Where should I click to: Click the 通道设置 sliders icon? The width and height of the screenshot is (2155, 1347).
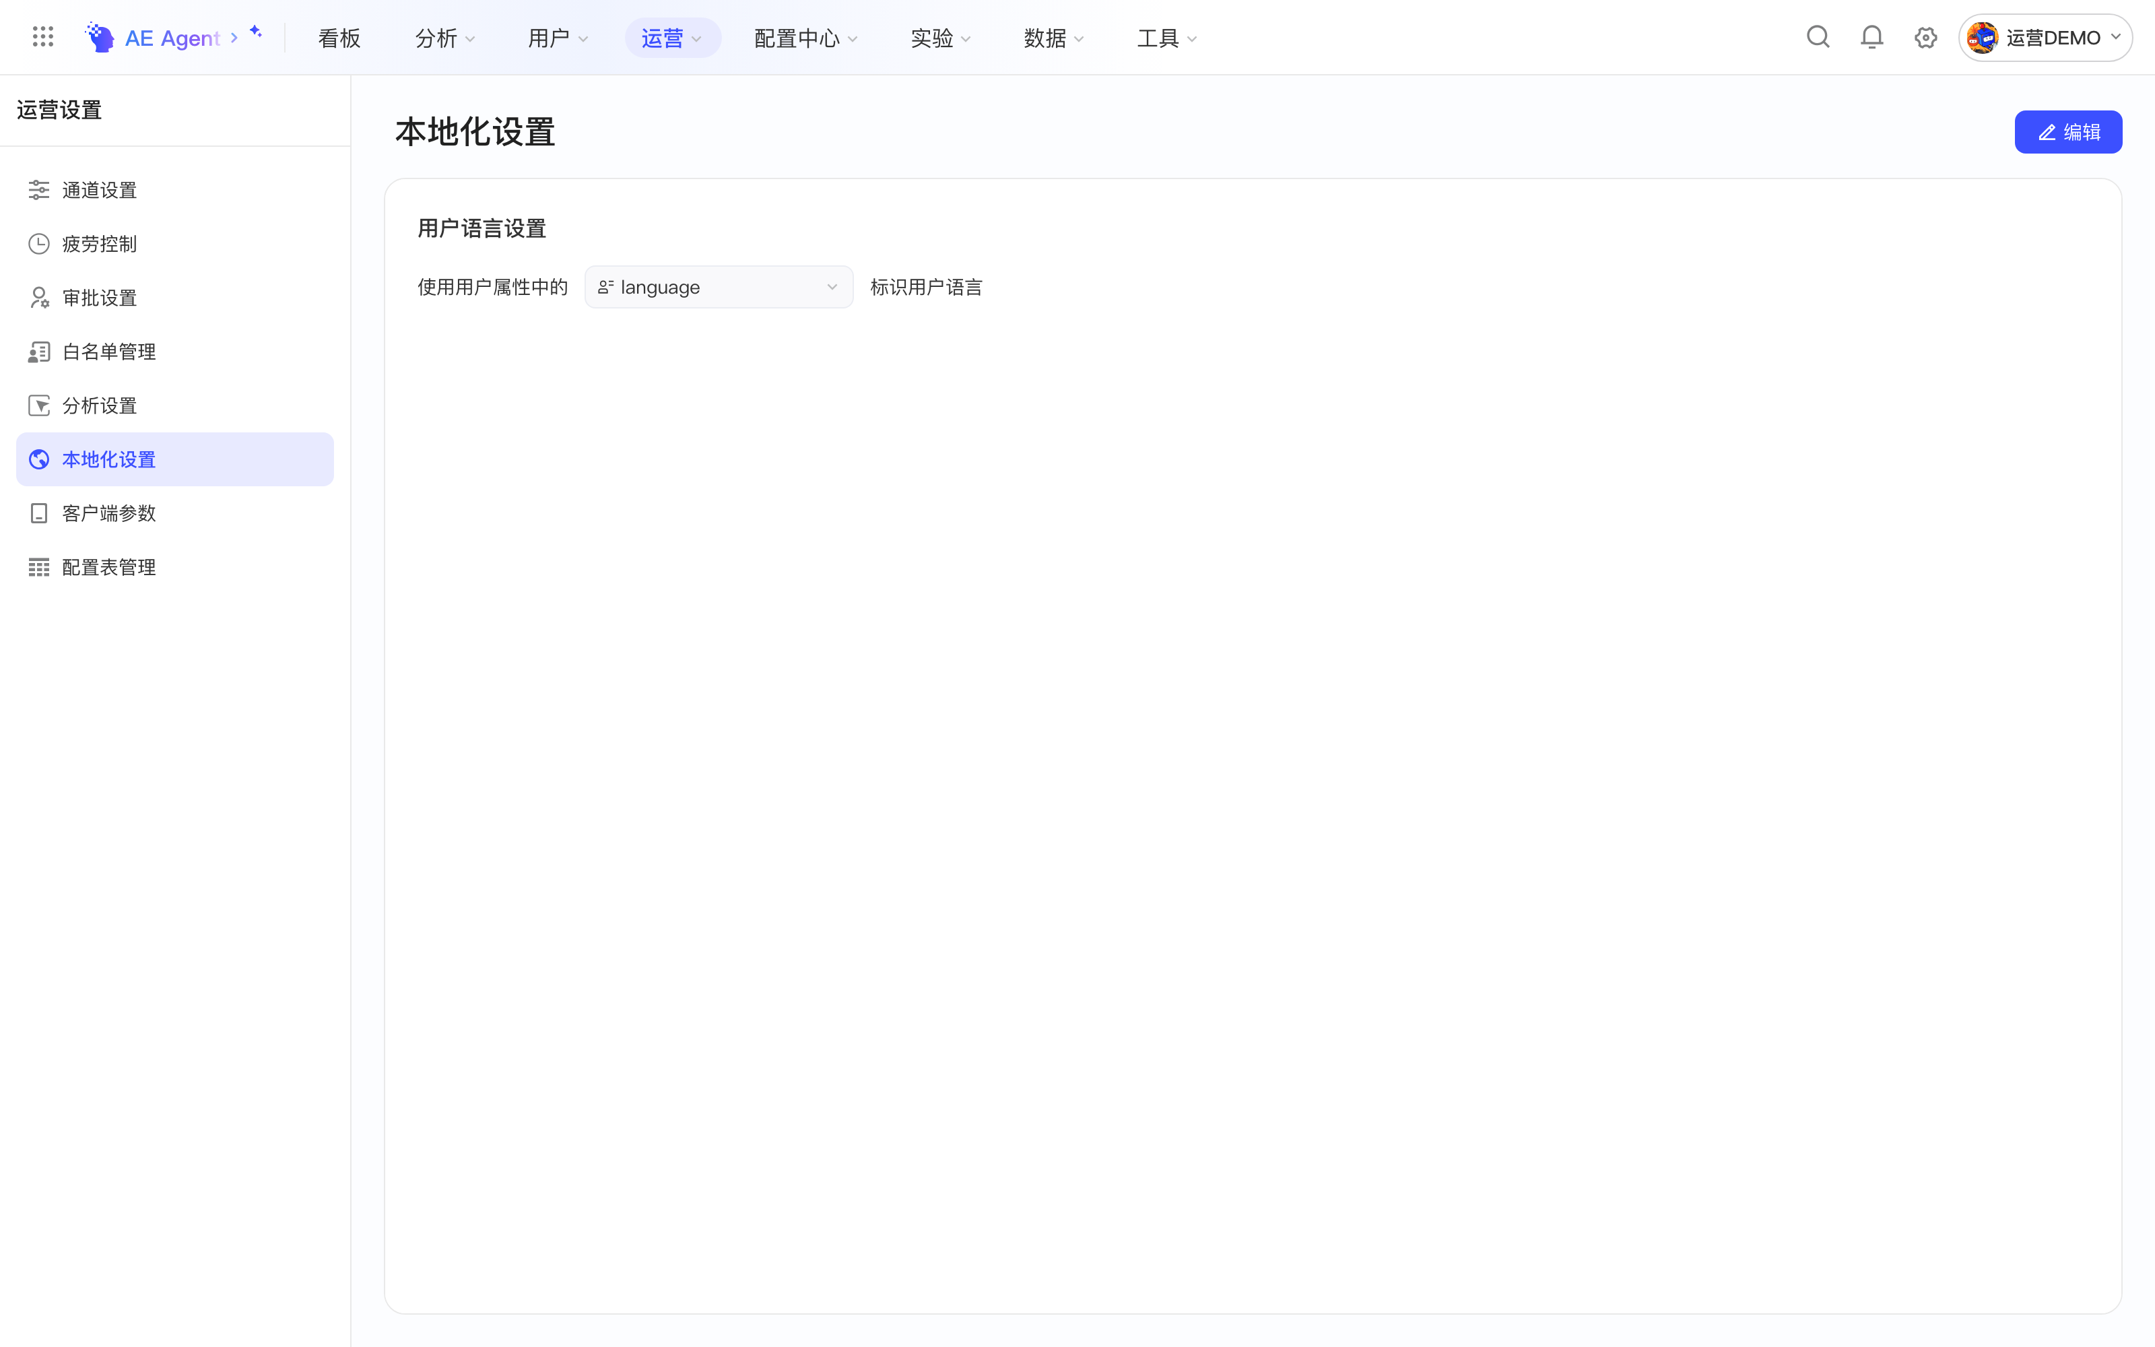38,190
